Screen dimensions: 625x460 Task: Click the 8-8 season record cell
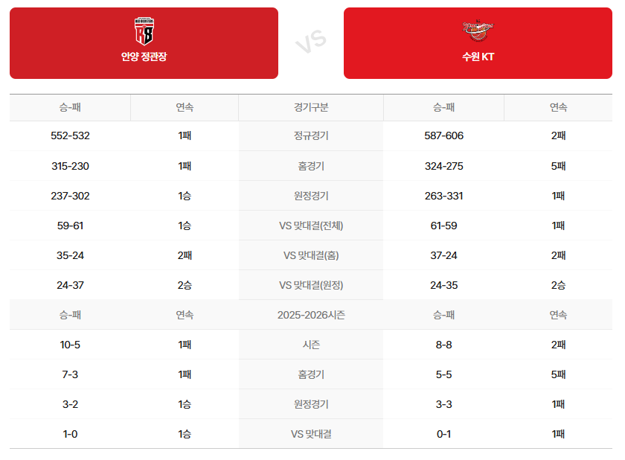(x=443, y=345)
